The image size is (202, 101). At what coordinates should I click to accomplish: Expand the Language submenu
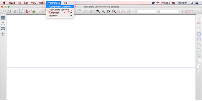click(x=60, y=13)
